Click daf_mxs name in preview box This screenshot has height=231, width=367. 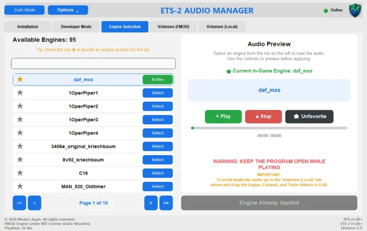pos(269,90)
